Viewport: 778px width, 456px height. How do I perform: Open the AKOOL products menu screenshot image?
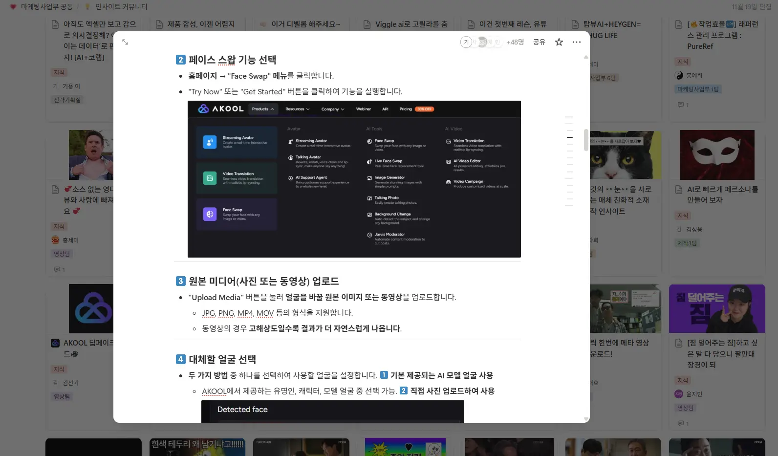(354, 179)
